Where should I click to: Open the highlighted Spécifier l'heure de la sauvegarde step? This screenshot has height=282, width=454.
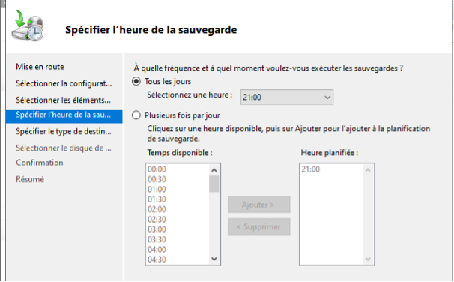[x=64, y=116]
